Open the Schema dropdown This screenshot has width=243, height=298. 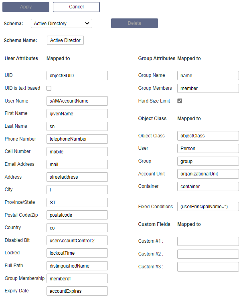click(x=61, y=24)
